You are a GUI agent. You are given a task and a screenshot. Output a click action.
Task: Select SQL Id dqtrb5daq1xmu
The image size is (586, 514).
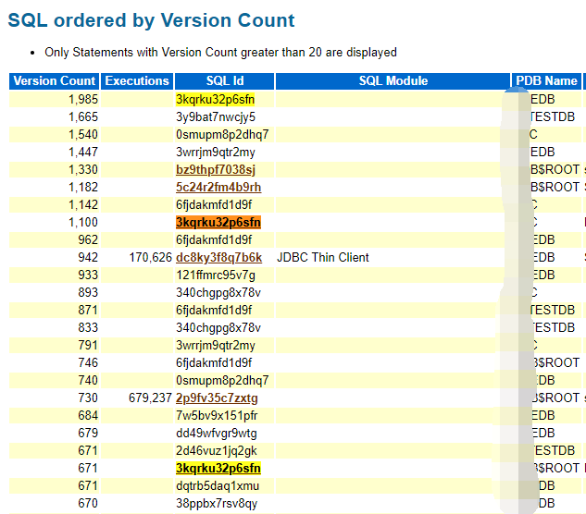(218, 485)
